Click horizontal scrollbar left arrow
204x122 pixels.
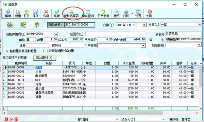coord(4,113)
